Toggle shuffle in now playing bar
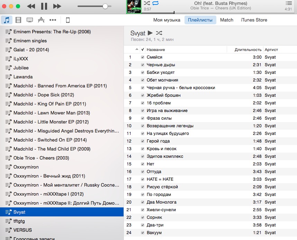The width and height of the screenshot is (297, 240). point(147,3)
